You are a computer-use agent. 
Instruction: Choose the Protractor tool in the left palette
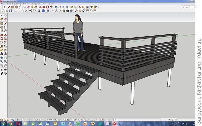pos(2,50)
